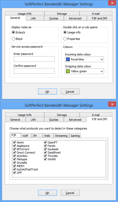Select the P2P protocol category tab
The width and height of the screenshot is (118, 202).
click(x=16, y=135)
